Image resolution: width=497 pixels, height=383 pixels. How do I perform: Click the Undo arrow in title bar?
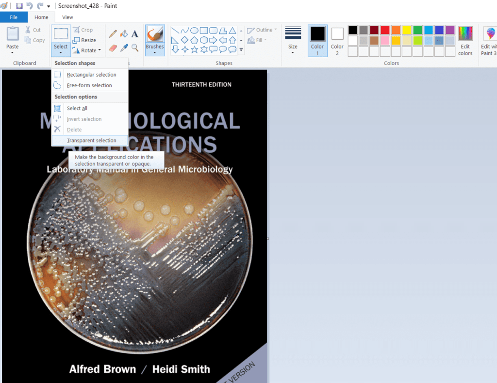click(x=30, y=6)
